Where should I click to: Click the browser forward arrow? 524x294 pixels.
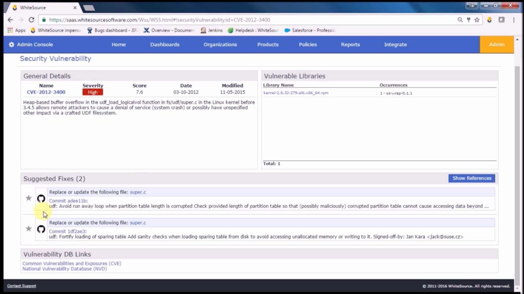(20, 20)
